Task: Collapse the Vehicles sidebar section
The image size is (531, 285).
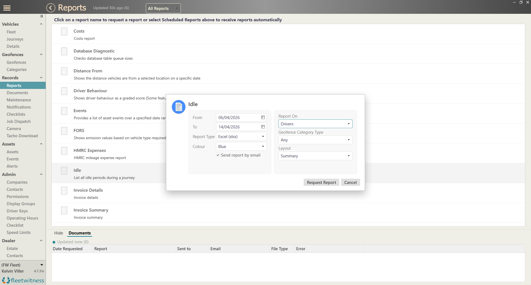Action: coord(41,24)
